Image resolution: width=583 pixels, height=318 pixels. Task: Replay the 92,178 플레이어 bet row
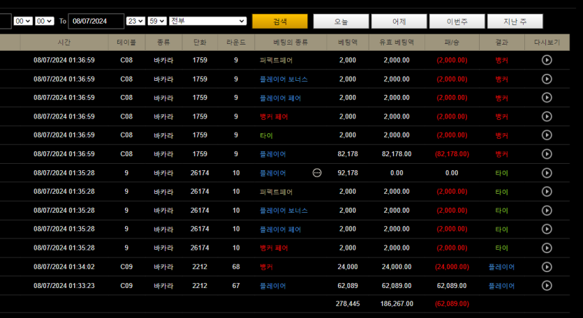click(547, 173)
